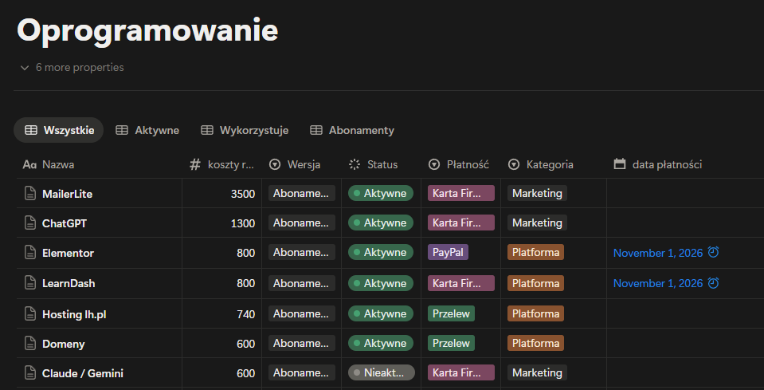Click November 1, 2026 date in LearnDash row
Viewport: 764px width, 390px height.
(x=658, y=283)
